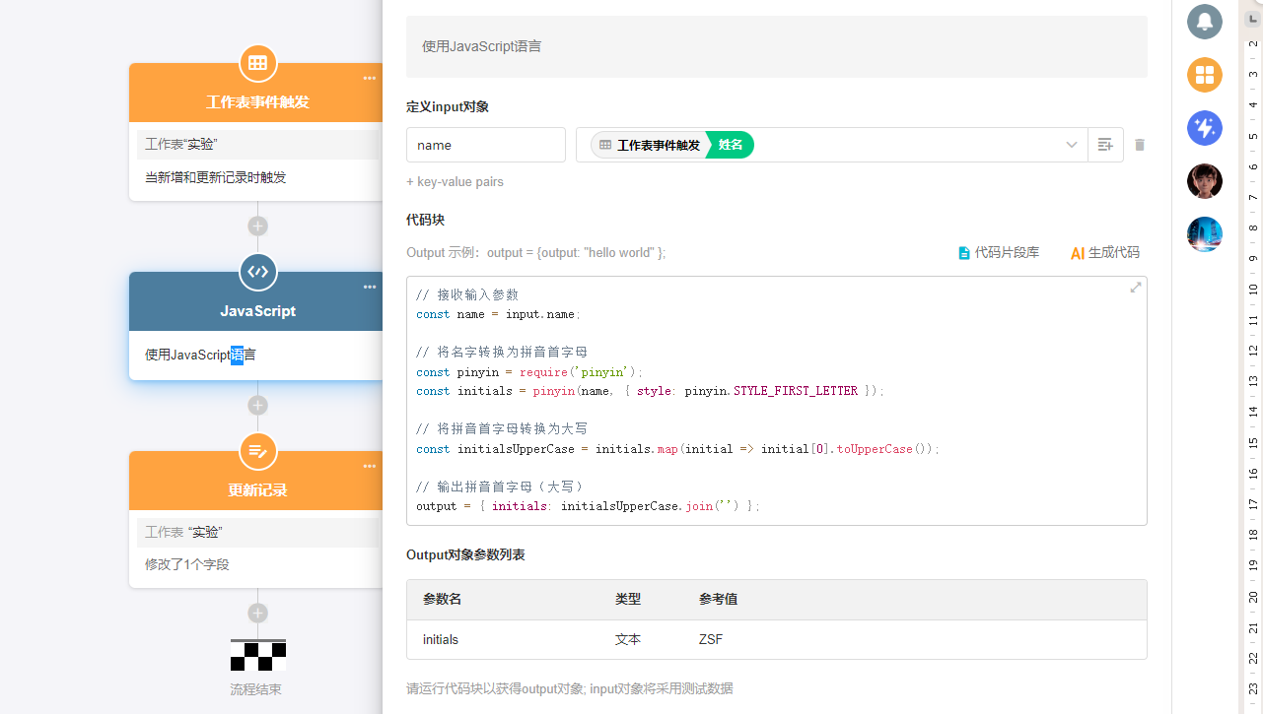The height and width of the screenshot is (714, 1263).
Task: Click the worksheet trigger table icon
Action: tap(258, 63)
